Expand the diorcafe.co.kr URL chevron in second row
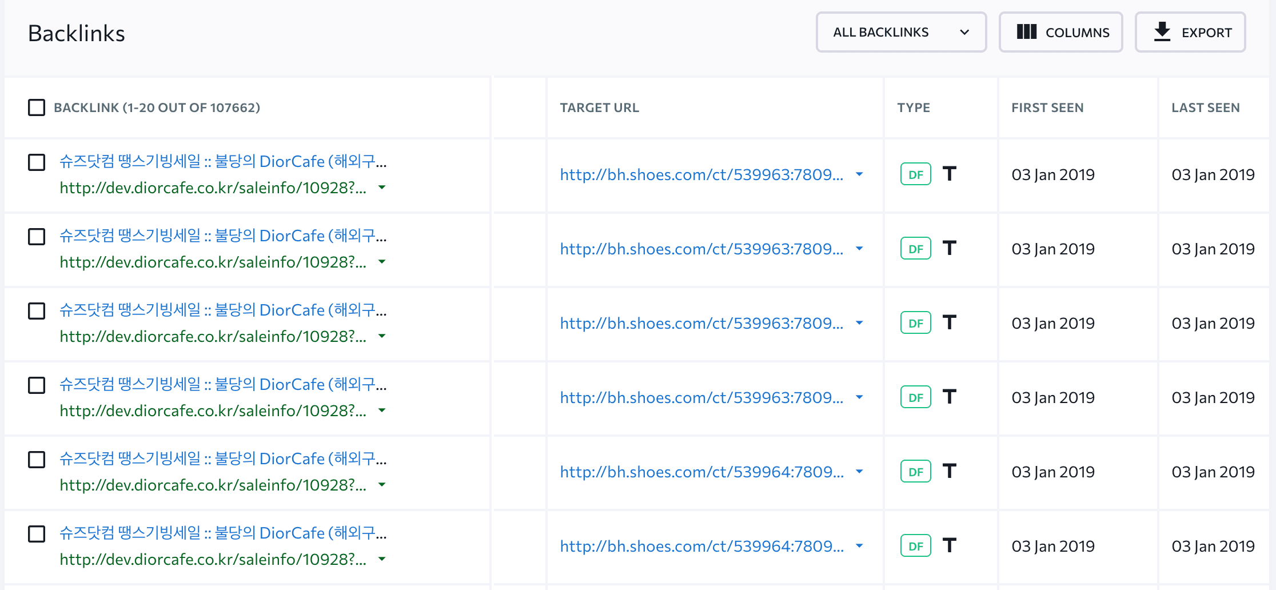 [382, 262]
